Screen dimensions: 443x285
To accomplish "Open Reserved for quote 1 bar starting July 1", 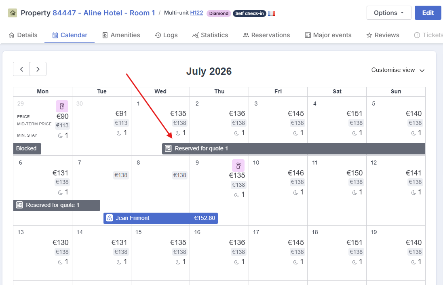I will pos(293,149).
